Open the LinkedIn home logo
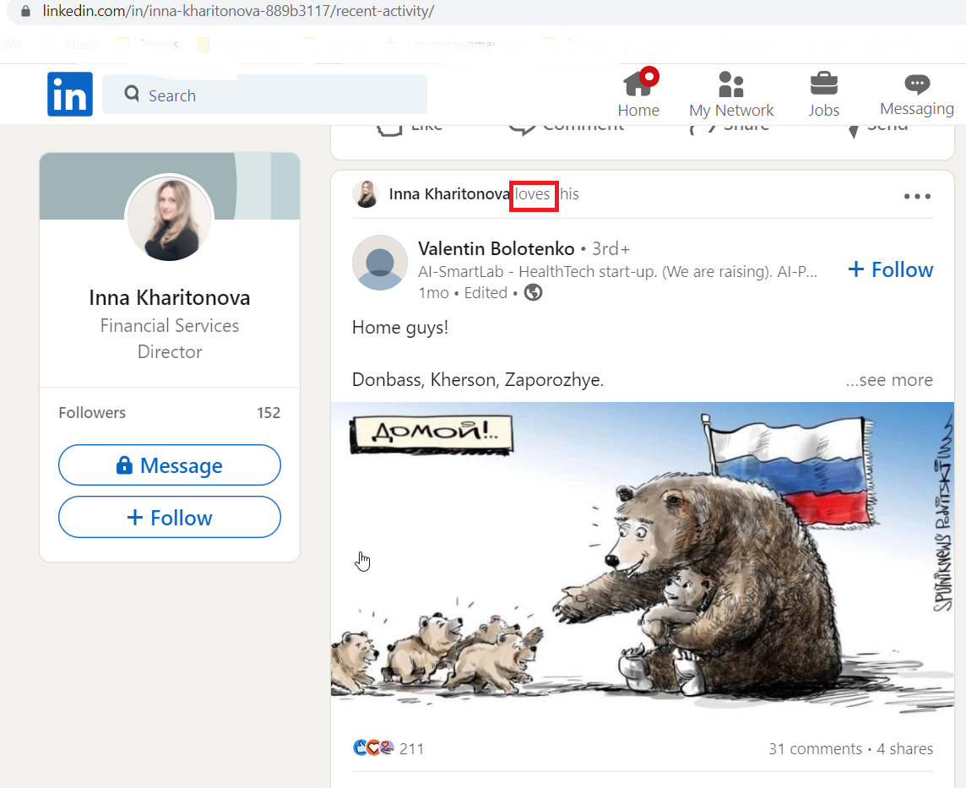966x788 pixels. pos(69,95)
